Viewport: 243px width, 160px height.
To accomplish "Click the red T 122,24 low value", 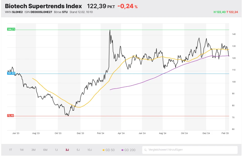I will tap(233, 12).
